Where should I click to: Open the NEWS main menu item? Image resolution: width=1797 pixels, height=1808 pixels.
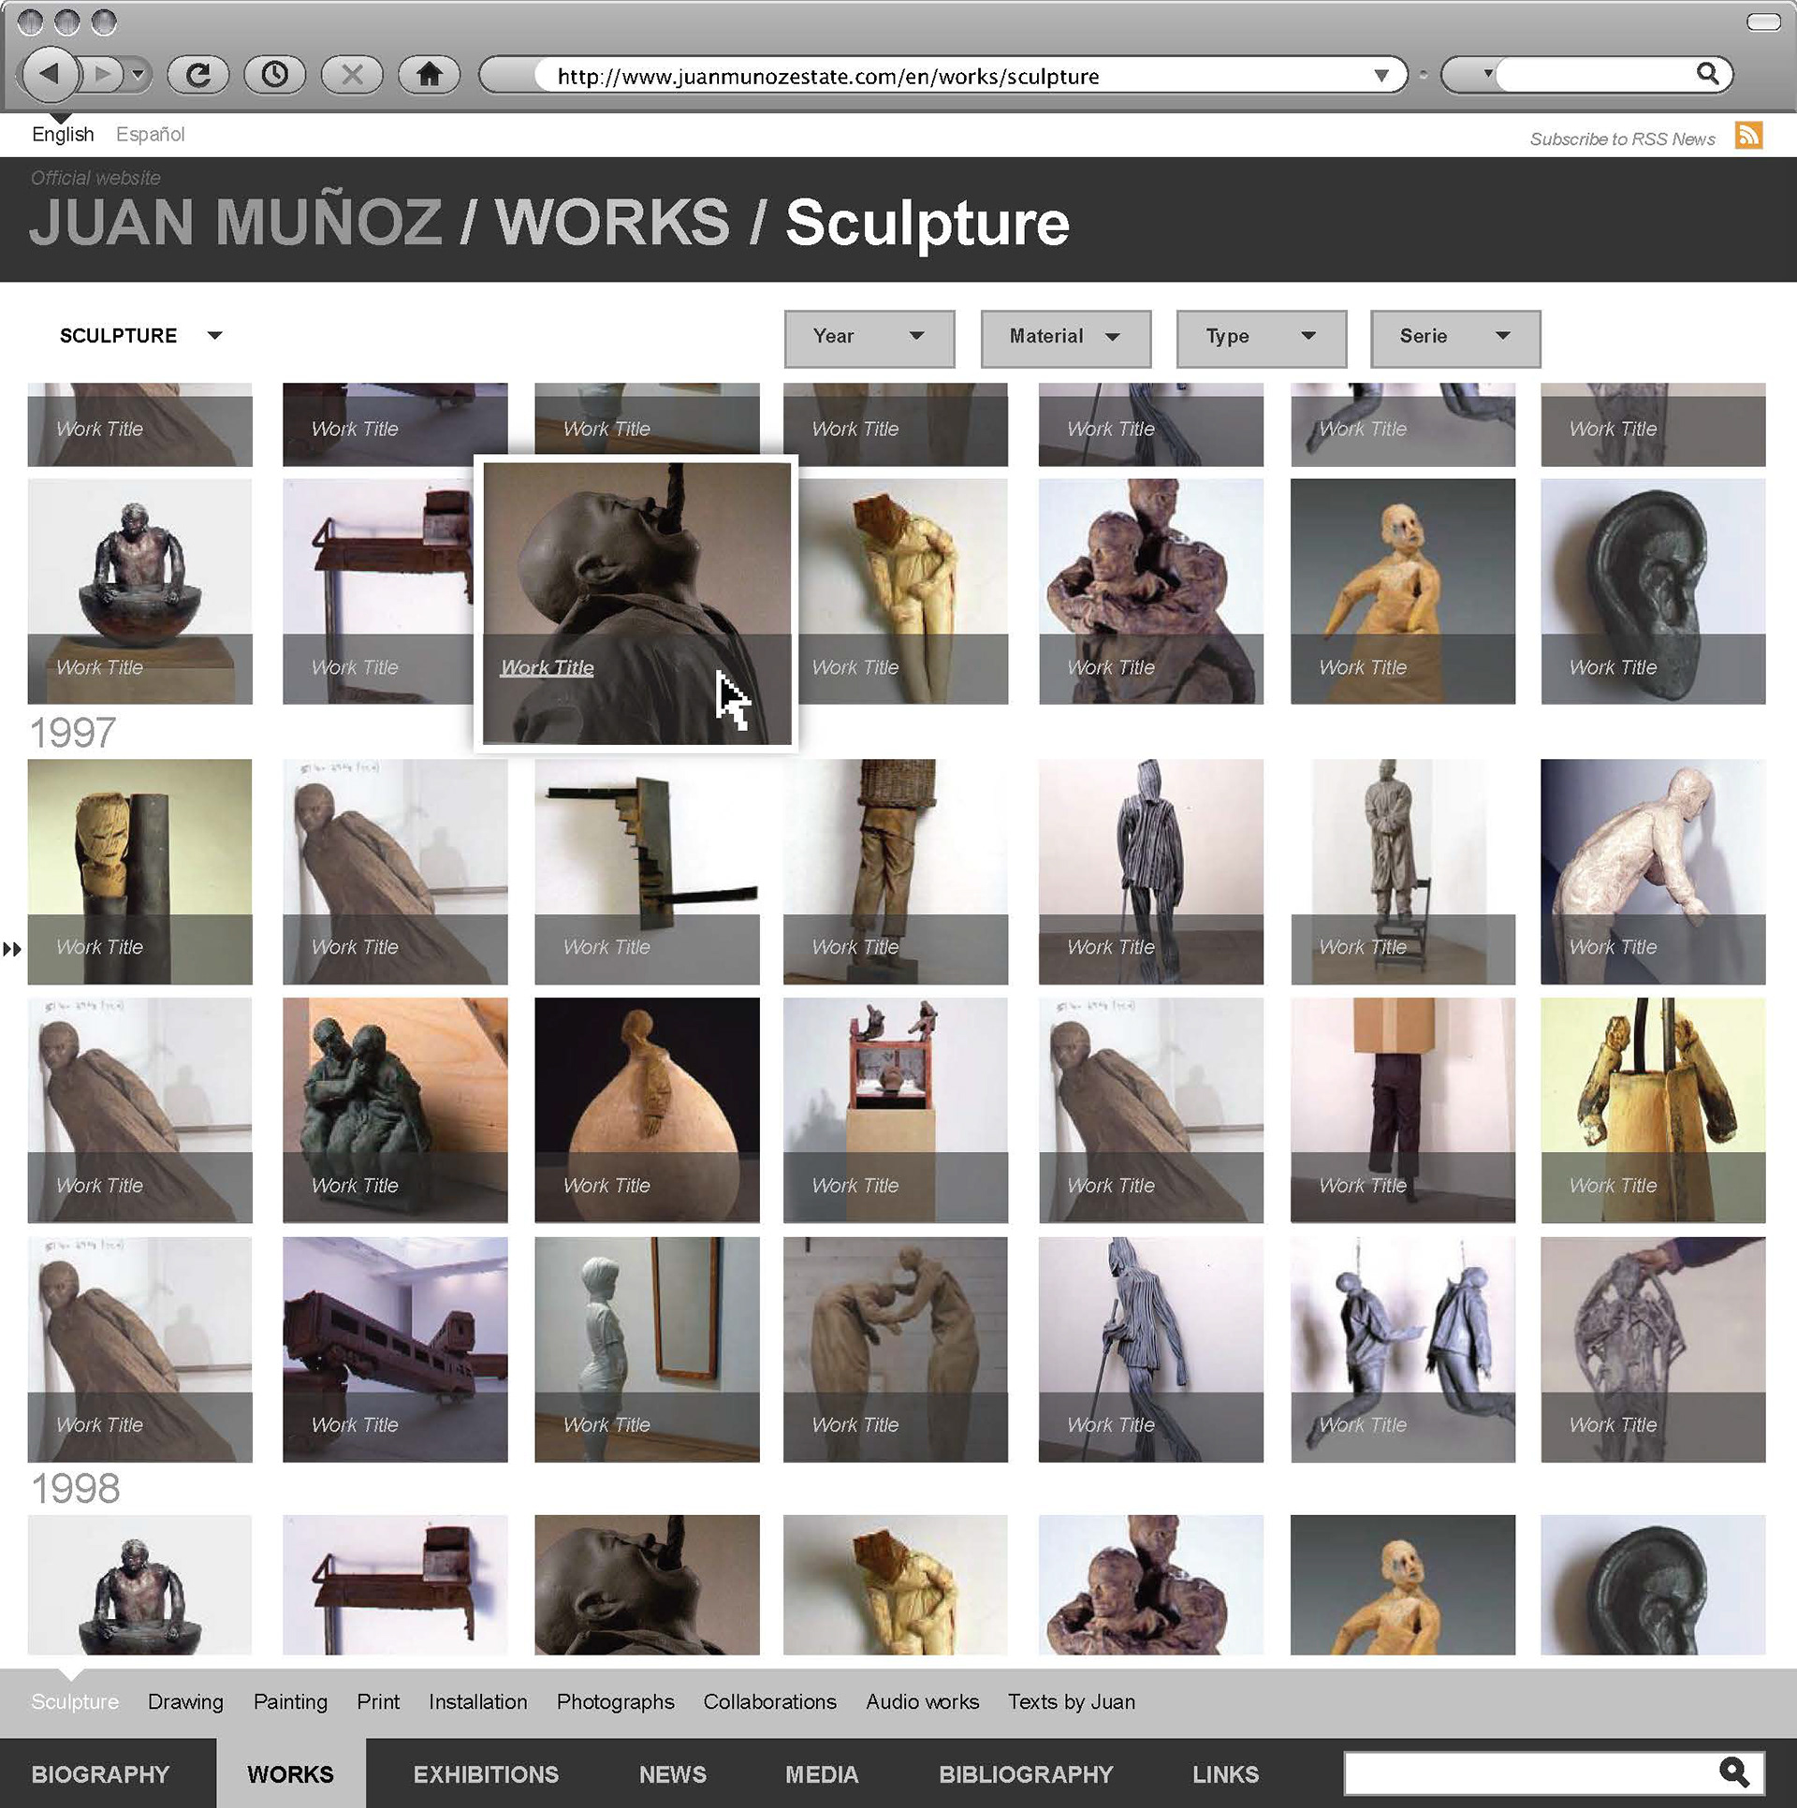(672, 1774)
